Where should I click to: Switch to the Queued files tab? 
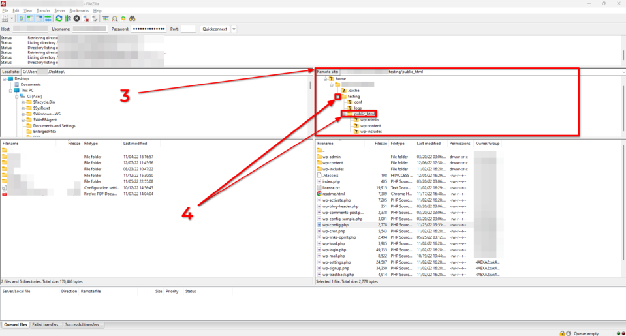coord(16,325)
